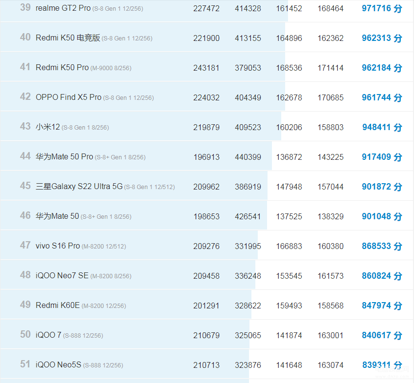Click total score 901048 分
Screen dimensions: 414x383
tap(382, 216)
